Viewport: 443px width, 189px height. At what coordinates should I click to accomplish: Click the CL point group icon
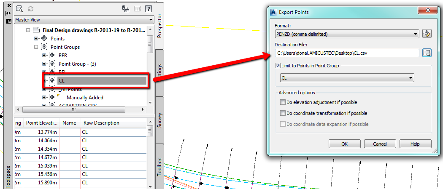52,80
